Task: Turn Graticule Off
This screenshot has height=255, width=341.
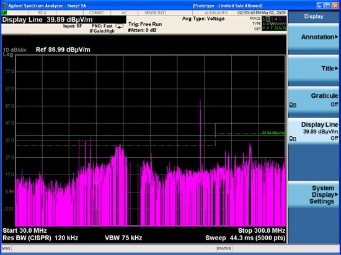Action: 334,105
